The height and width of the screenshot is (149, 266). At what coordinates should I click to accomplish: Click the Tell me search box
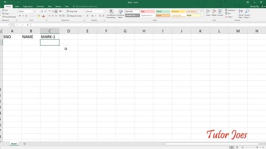86,7
